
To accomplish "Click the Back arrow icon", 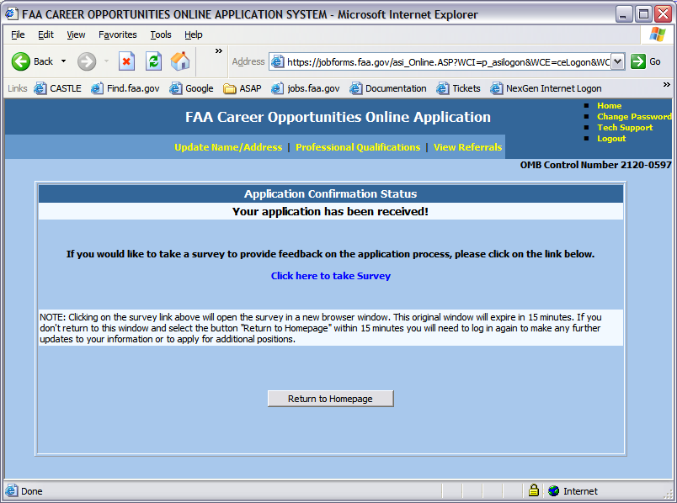I will pyautogui.click(x=20, y=61).
